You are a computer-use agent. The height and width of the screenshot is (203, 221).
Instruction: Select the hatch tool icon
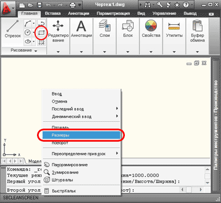point(41,42)
